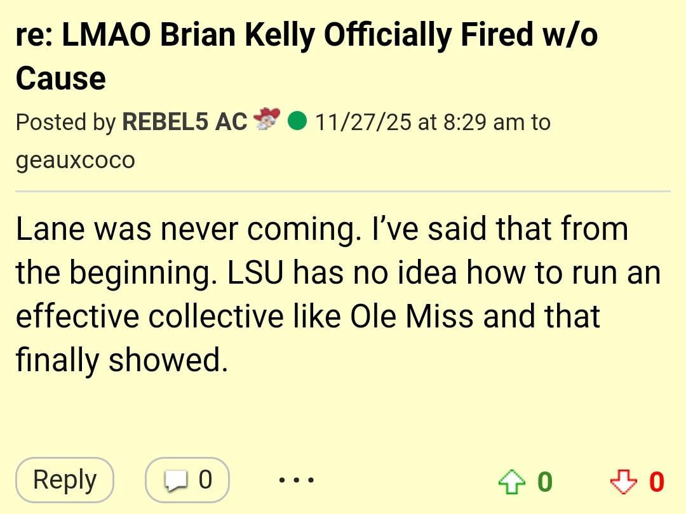
Task: Click the green upvote count number
Action: (545, 483)
